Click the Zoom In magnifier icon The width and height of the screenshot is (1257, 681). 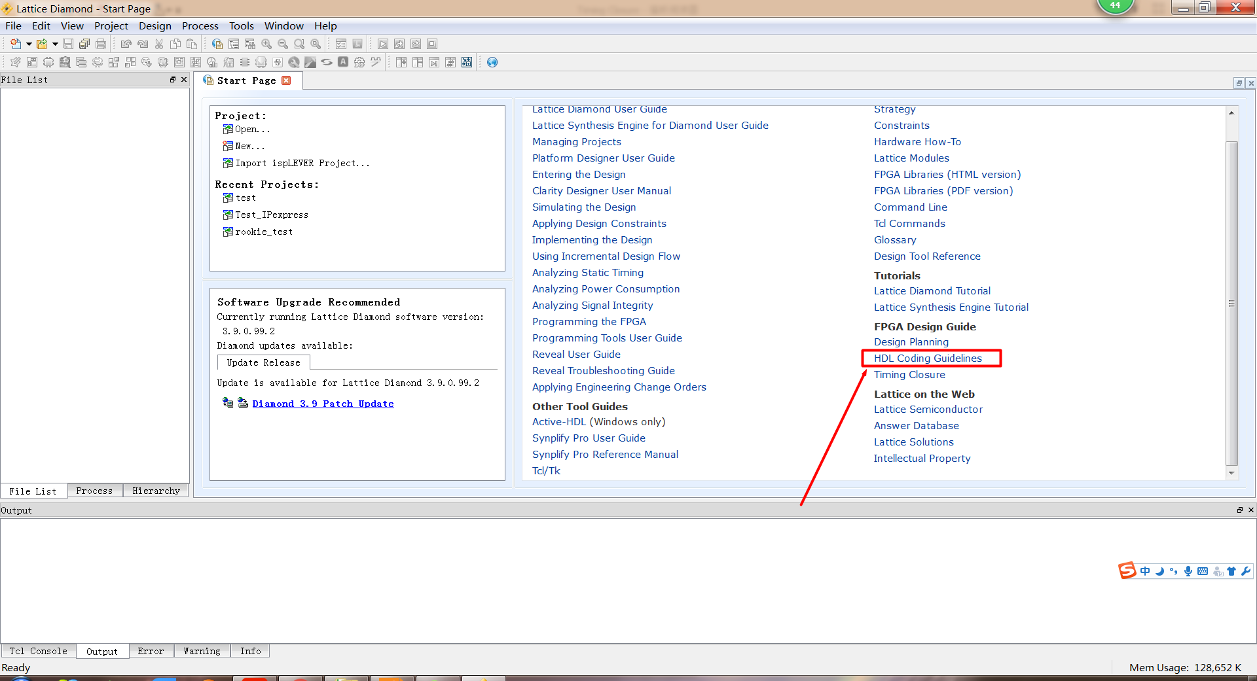point(266,44)
